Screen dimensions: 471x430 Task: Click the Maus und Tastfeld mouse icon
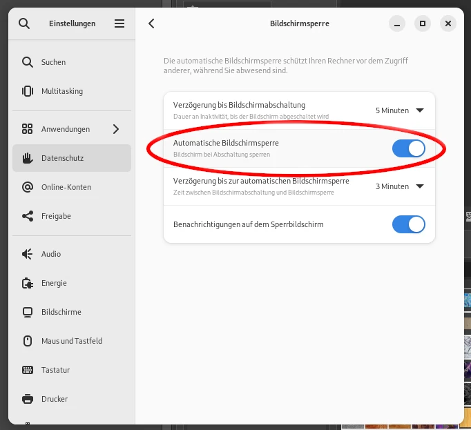pos(28,341)
